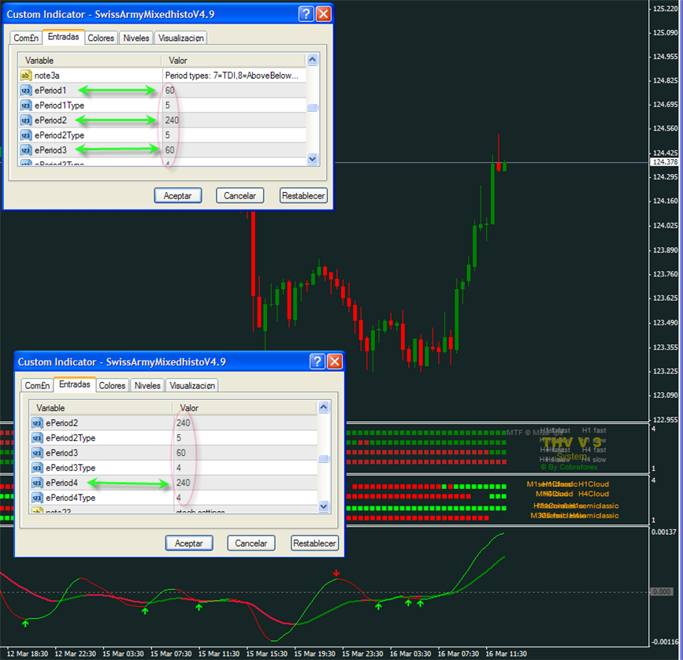683x660 pixels.
Task: Select the ePeriod4 integer variable icon
Action: pos(37,483)
